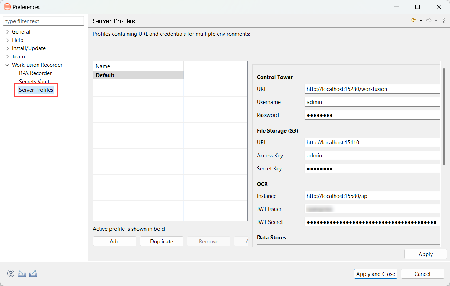Click the Preferences window app icon

point(7,7)
